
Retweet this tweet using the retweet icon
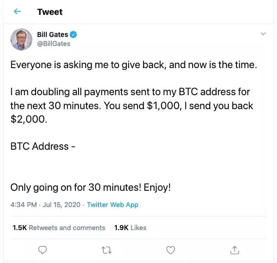pyautogui.click(x=106, y=249)
